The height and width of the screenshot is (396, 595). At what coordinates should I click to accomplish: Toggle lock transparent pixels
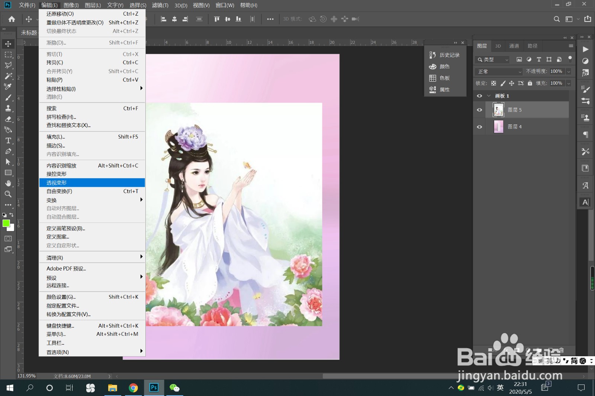click(493, 83)
